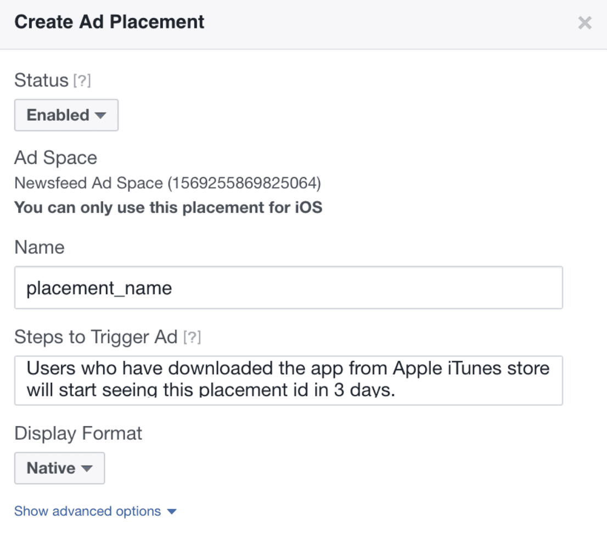Select the Newsfeed Ad Space ID text

coord(167,183)
